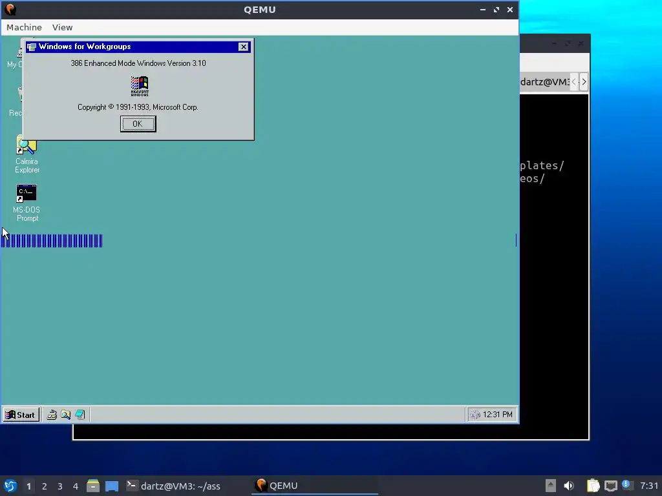662x496 pixels.
Task: Open the Lubuntu application menu bird icon
Action: tap(10, 486)
